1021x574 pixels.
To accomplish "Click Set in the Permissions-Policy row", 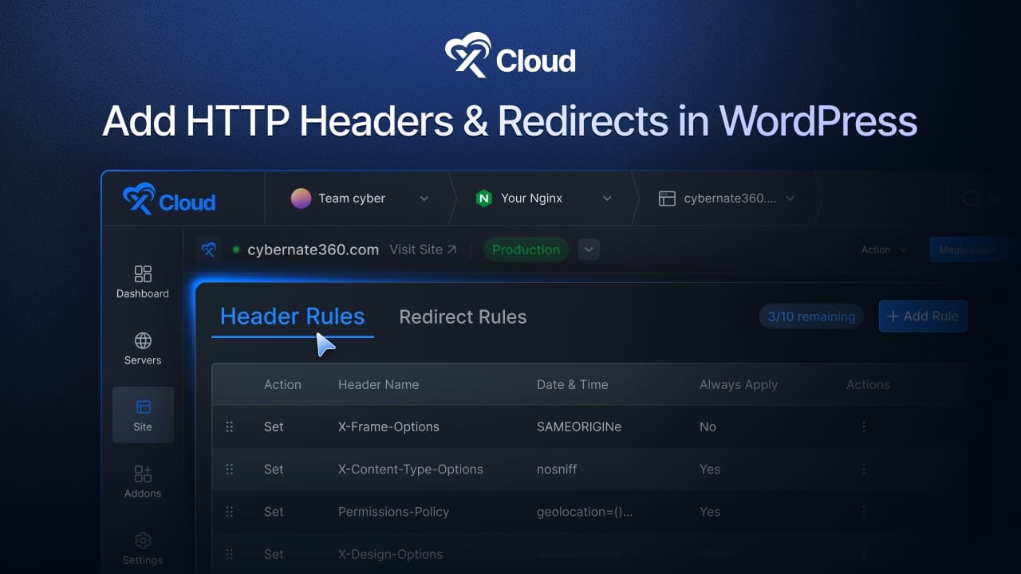I will (x=274, y=512).
